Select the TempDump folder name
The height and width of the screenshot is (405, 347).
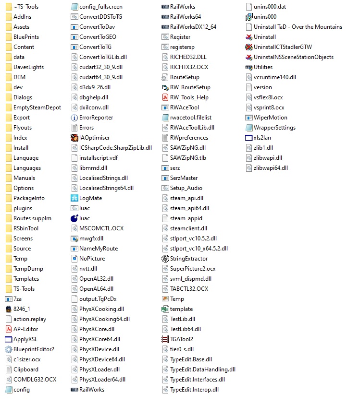click(x=28, y=269)
